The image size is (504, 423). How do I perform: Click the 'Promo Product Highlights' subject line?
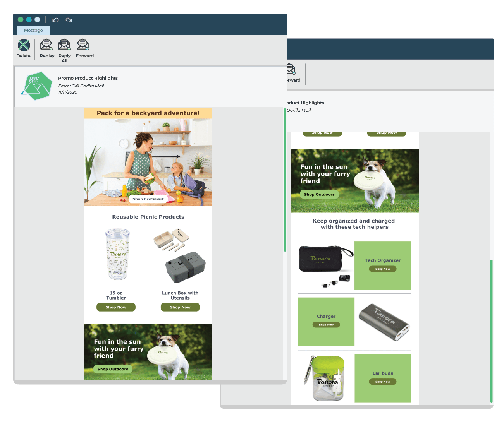[x=88, y=78]
